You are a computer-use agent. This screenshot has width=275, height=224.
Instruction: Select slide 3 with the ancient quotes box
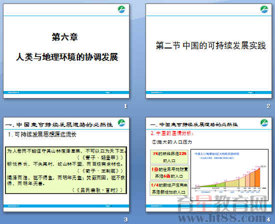(66, 164)
